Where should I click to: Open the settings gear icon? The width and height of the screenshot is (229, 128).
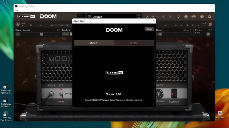coord(210,16)
